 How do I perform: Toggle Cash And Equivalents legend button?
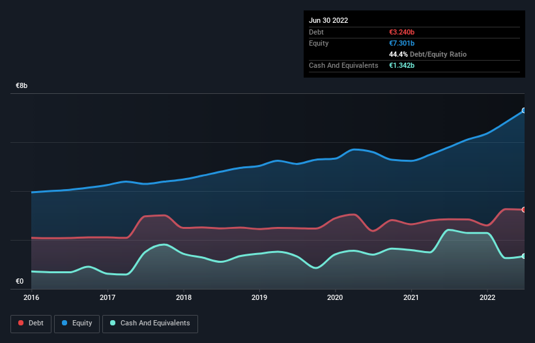pos(150,323)
